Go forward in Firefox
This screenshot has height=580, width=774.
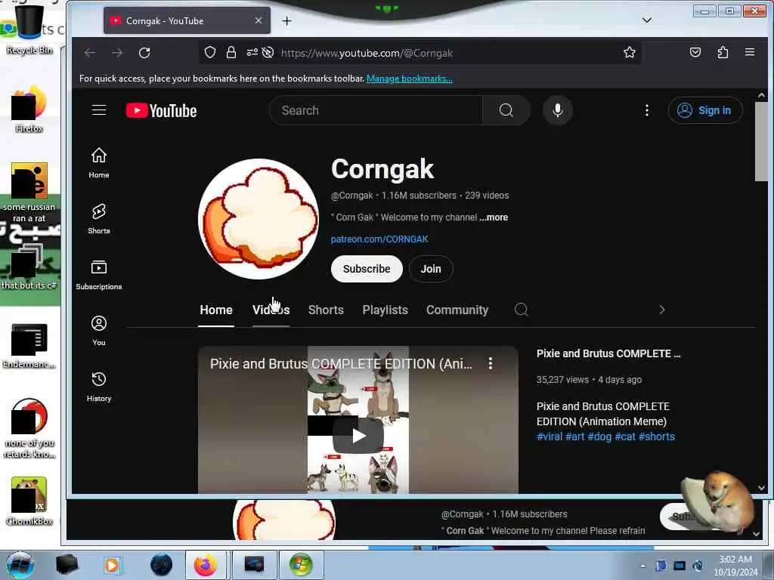[117, 53]
